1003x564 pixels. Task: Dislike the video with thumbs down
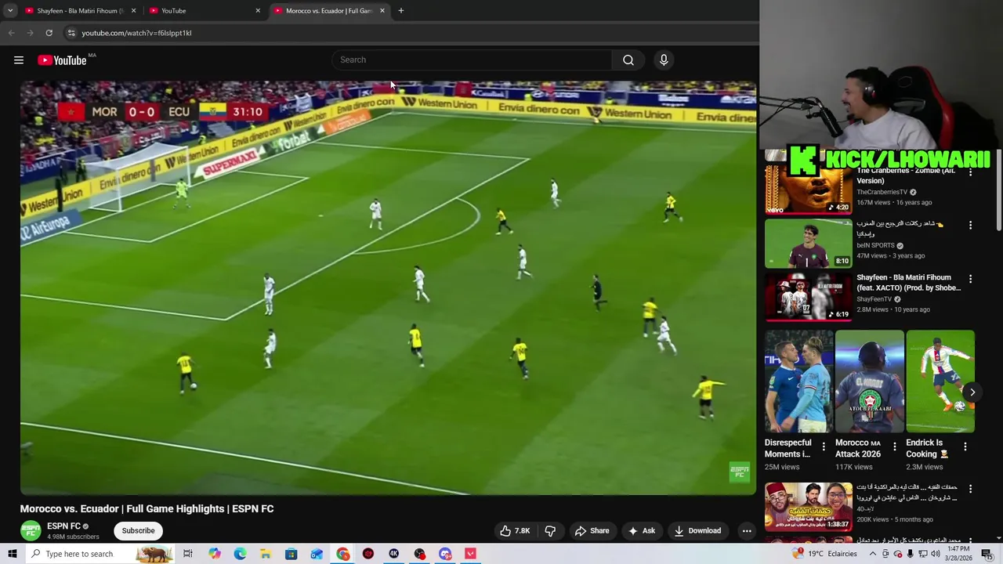tap(550, 531)
